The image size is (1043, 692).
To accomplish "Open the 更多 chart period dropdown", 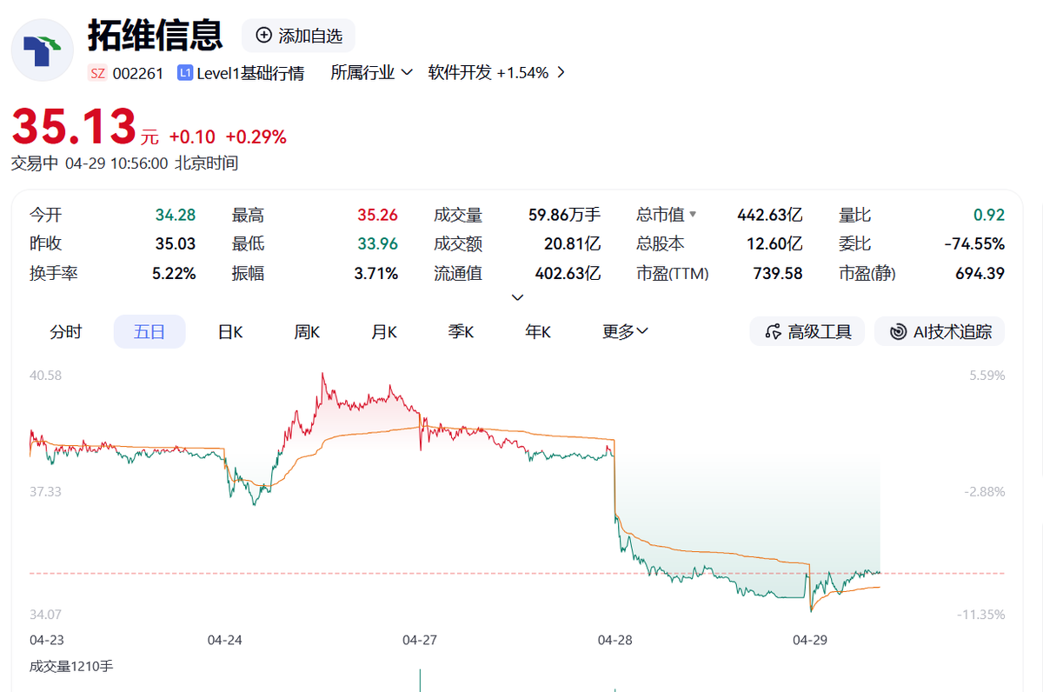I will click(625, 331).
